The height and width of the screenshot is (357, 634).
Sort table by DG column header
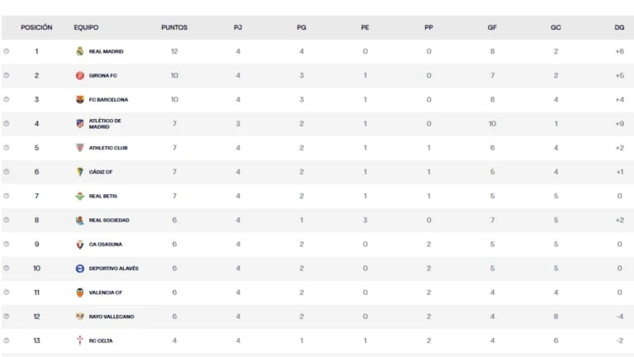coord(619,27)
